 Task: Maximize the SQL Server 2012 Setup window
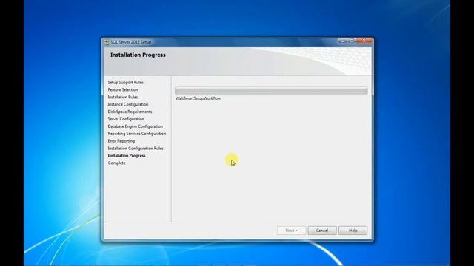click(x=351, y=41)
